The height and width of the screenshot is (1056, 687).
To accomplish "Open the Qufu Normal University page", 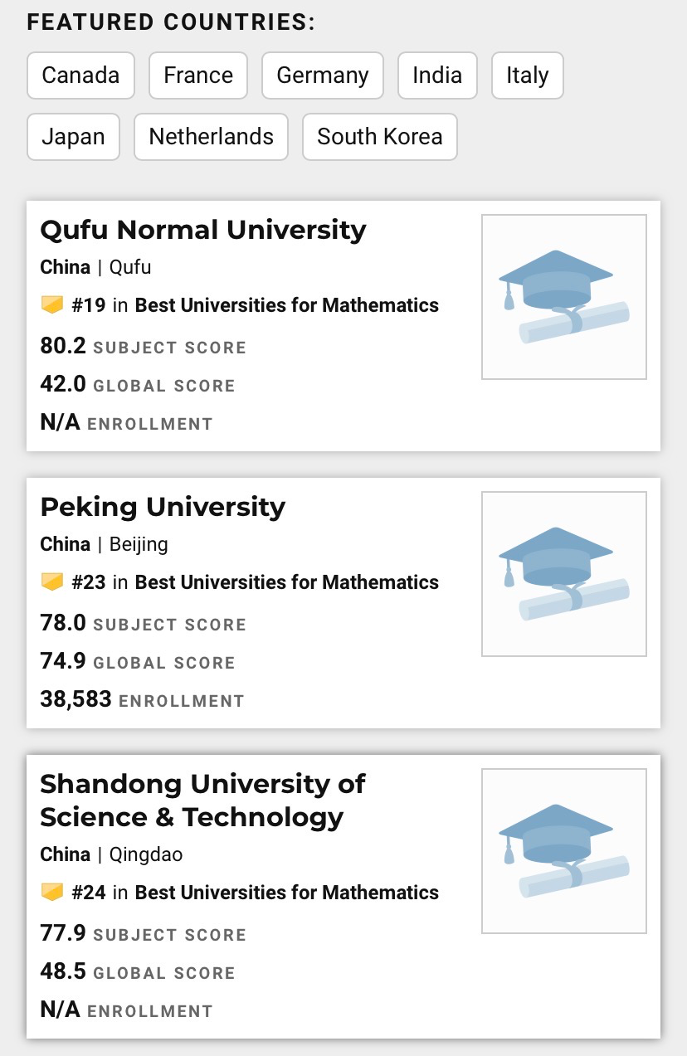I will tap(202, 230).
